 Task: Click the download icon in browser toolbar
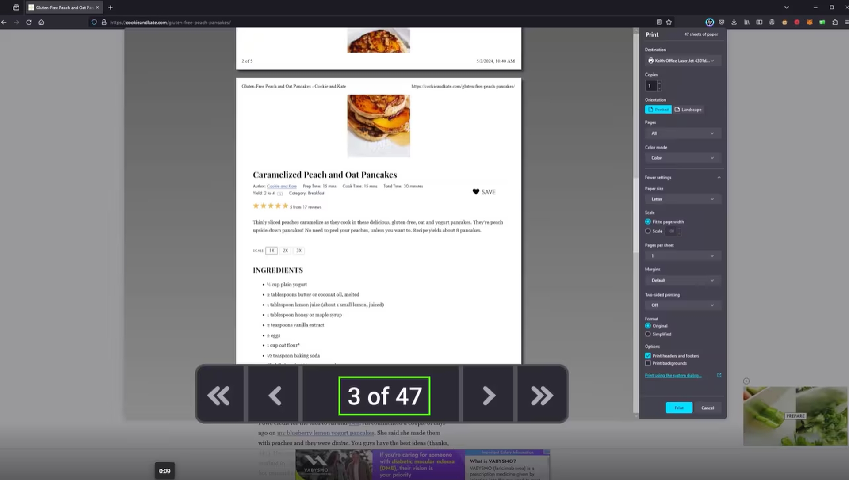coord(734,22)
